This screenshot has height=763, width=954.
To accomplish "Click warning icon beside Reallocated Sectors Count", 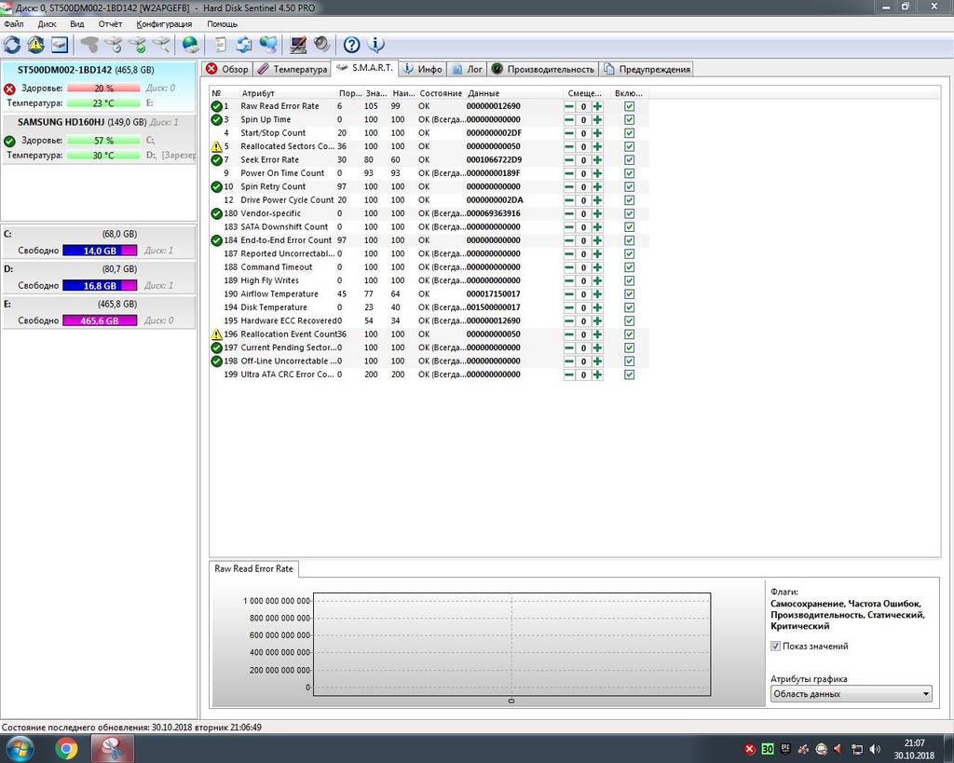I will pos(216,146).
